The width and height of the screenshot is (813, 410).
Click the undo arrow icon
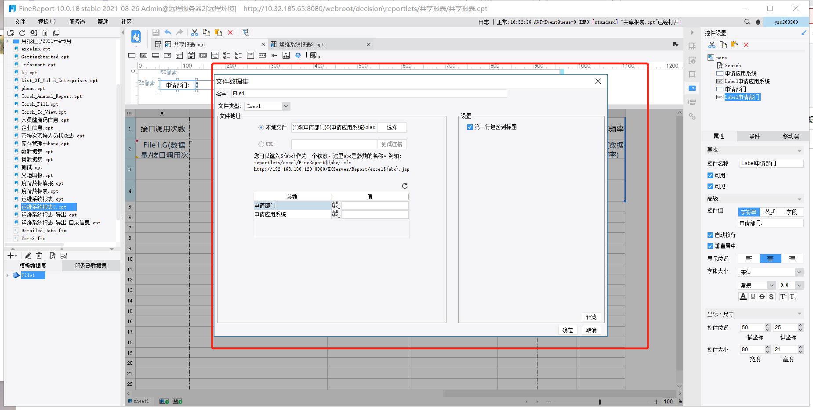tap(168, 32)
